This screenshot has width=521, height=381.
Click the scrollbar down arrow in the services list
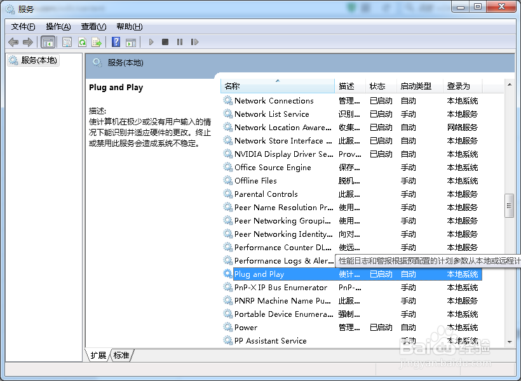click(510, 342)
